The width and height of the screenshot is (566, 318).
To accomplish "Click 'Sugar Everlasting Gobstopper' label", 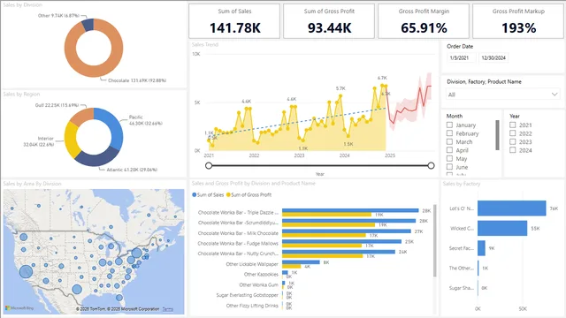I will (248, 295).
